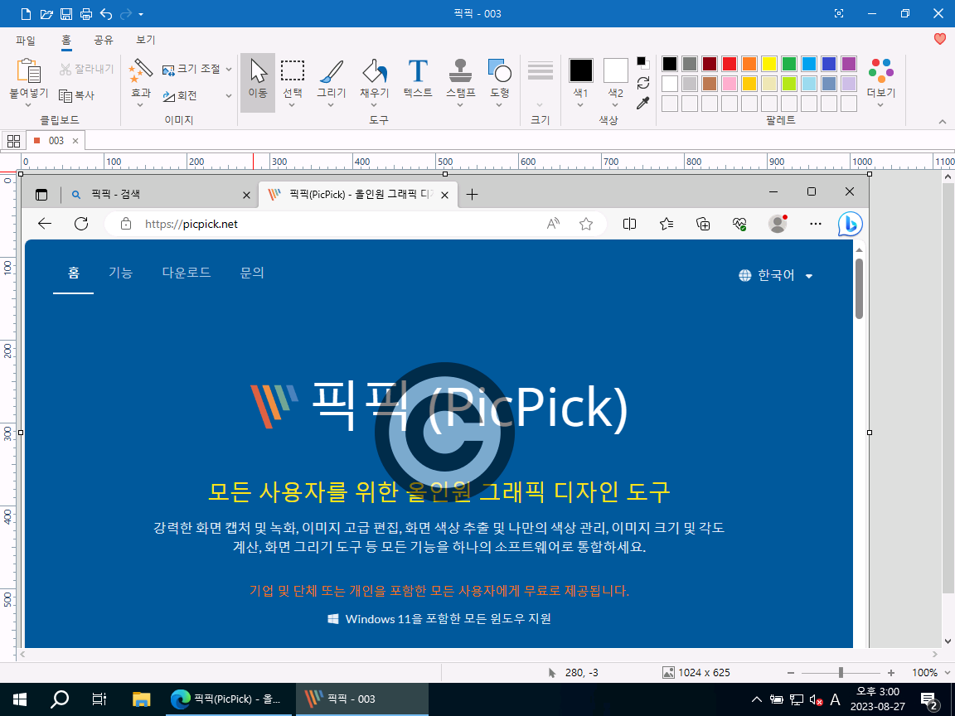Screen dimensions: 955x716
Task: Open File Explorer from the taskbar
Action: coord(141,699)
